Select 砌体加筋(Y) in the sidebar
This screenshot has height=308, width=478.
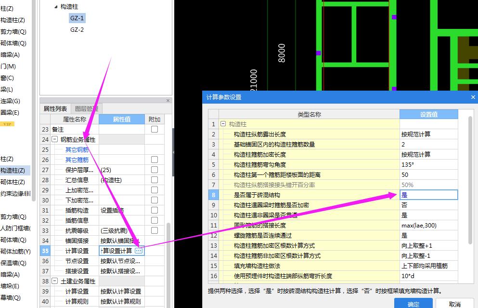tap(15, 251)
